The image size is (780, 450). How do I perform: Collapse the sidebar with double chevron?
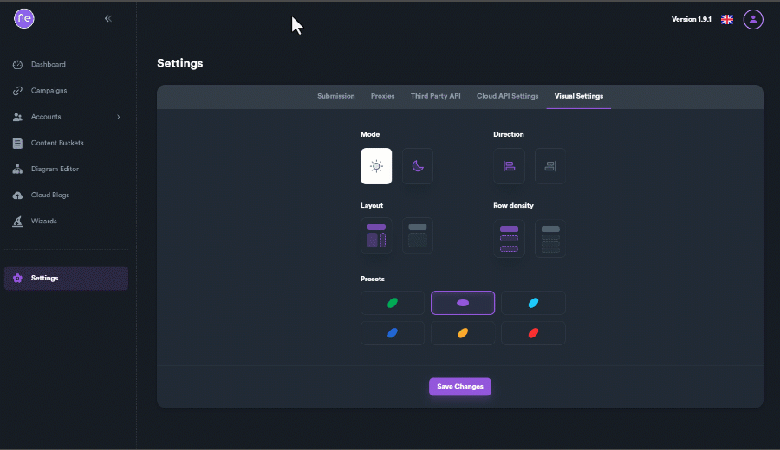pos(108,18)
